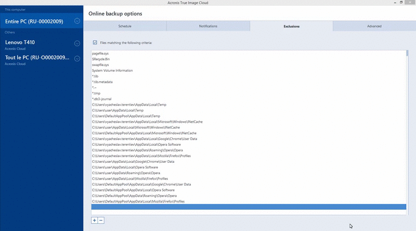416x231 pixels.
Task: Select the *.~ exclusion entry
Action: tap(249, 87)
